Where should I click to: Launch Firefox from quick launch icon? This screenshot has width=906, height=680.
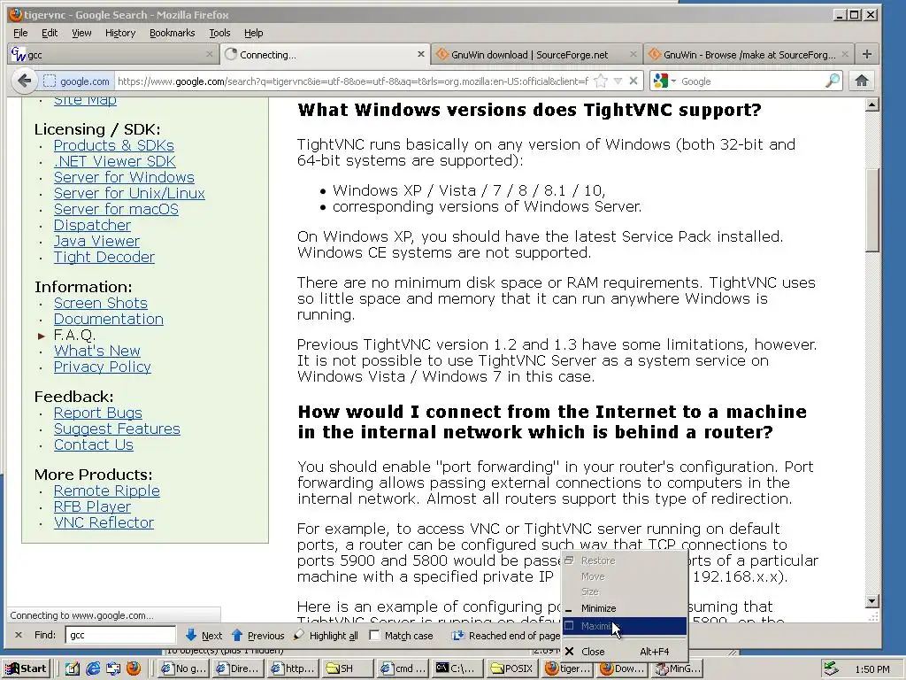[x=133, y=668]
